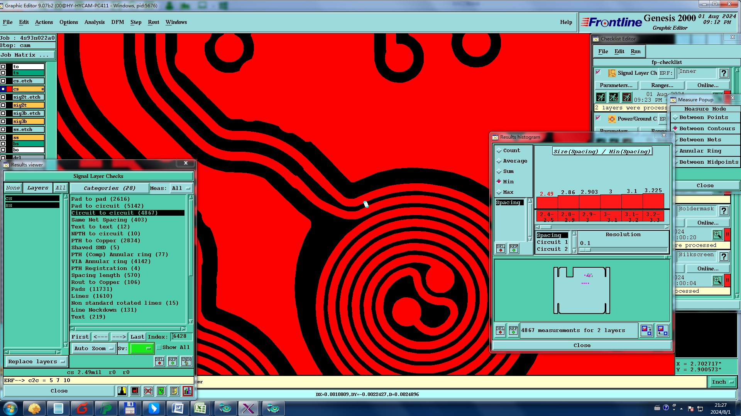The image size is (741, 416).
Task: Open the Inch units dropdown
Action: pyautogui.click(x=722, y=382)
